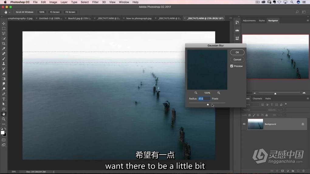Zoom in the Gaussian Blur preview
Viewport: 310px width, 174px height.
tap(219, 93)
